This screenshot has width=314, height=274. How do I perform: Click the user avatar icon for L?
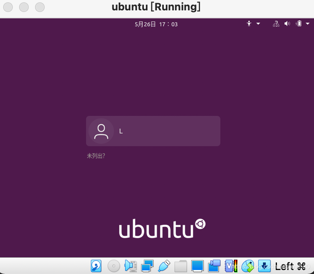[x=101, y=131]
